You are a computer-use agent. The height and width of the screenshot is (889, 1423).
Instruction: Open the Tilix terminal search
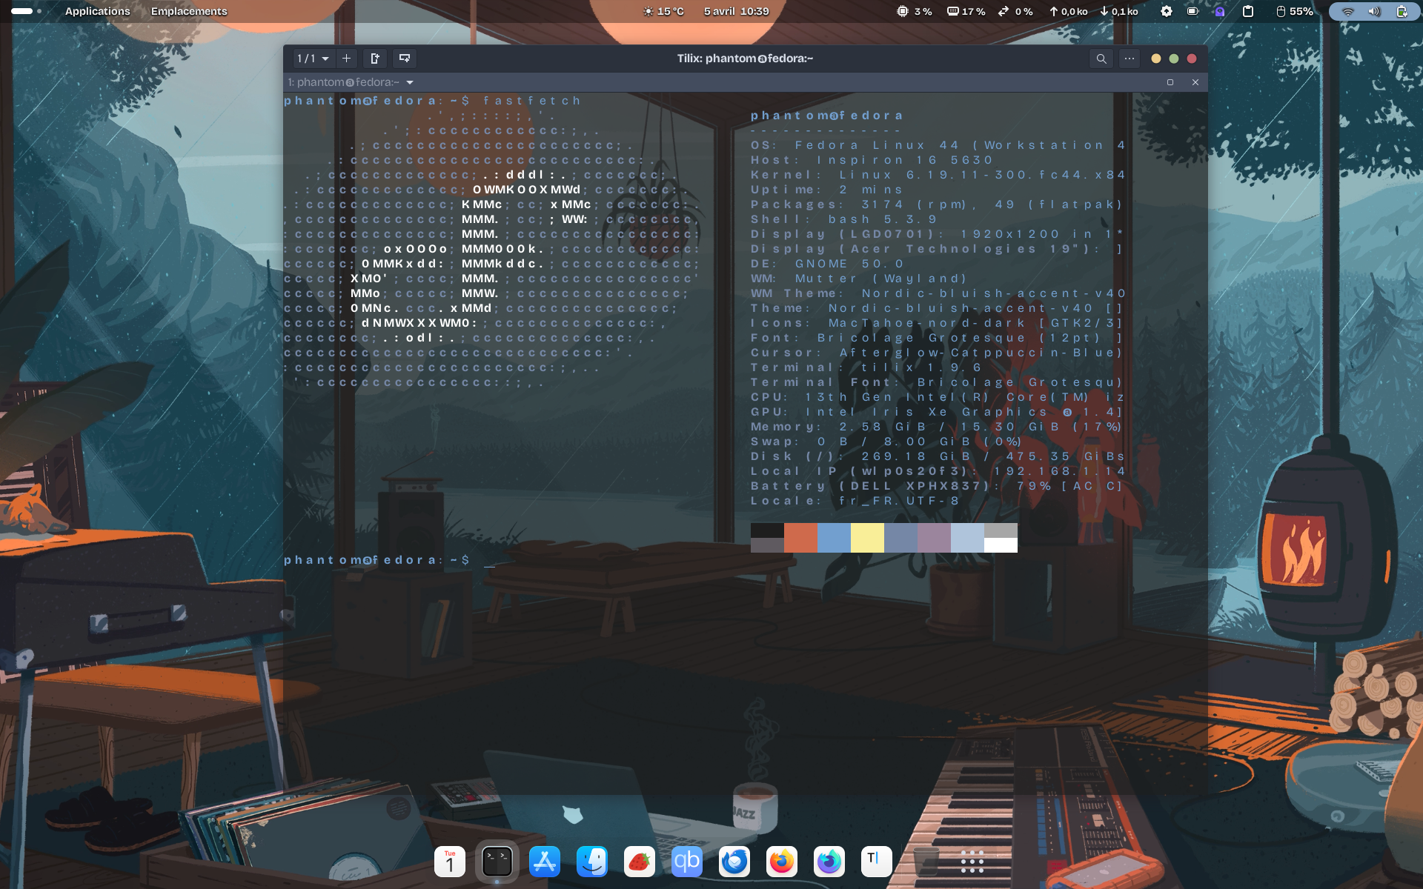click(x=1101, y=59)
